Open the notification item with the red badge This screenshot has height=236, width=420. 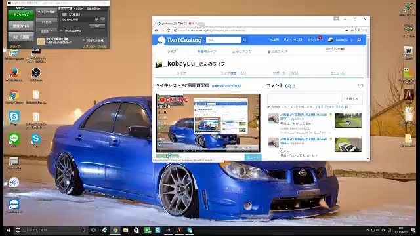(314, 39)
